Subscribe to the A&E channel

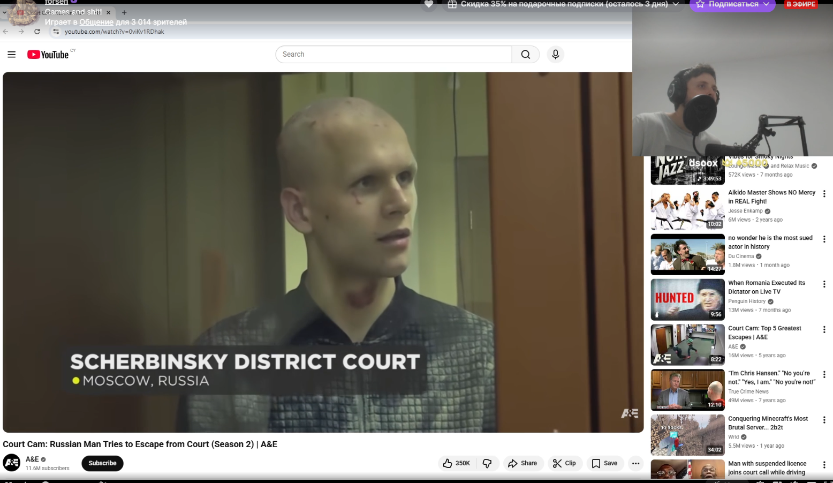tap(102, 463)
